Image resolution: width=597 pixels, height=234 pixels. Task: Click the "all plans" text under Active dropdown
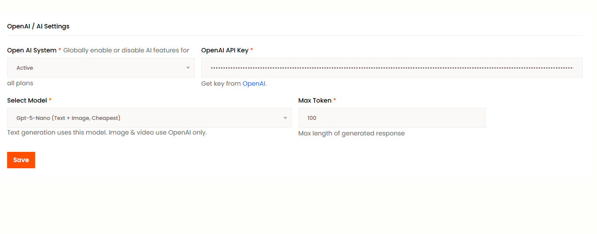coord(20,83)
